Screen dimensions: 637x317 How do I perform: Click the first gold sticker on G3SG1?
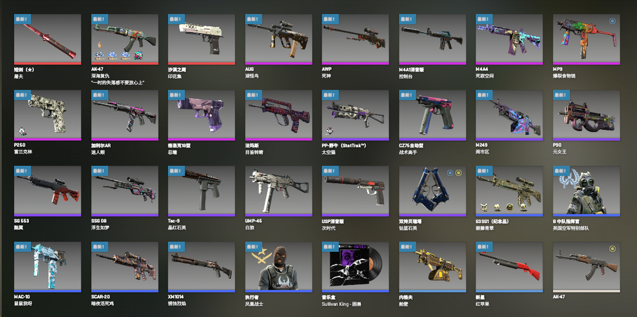coord(484,207)
